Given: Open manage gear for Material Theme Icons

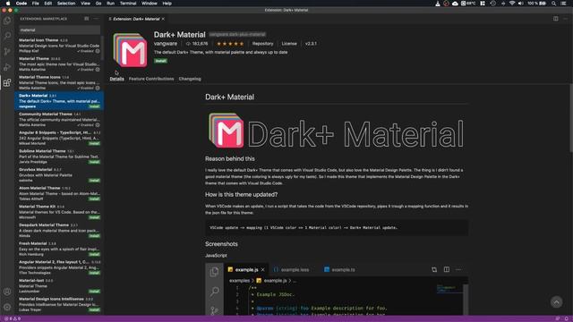Looking at the screenshot, I should [98, 88].
